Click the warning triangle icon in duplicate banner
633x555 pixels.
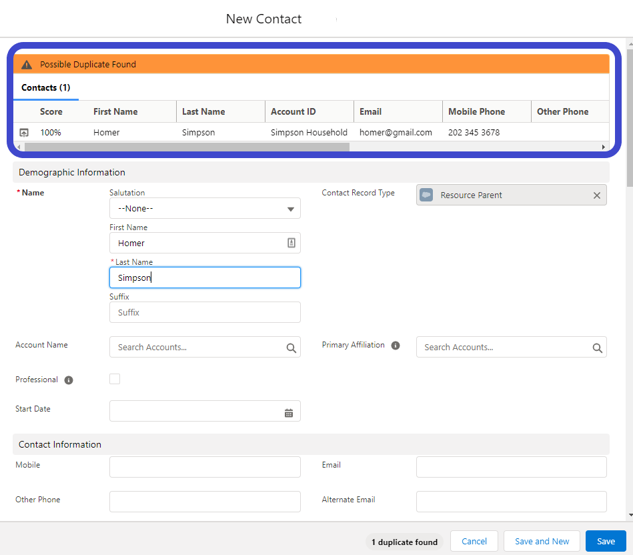tap(27, 65)
